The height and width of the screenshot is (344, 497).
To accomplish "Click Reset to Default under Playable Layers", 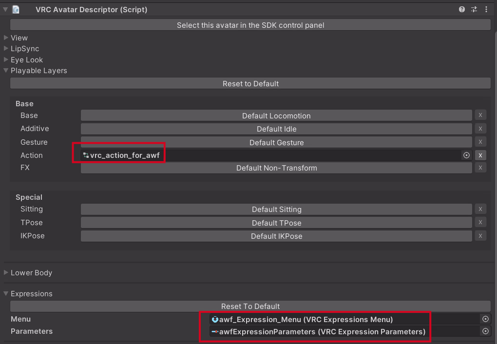I will 250,83.
